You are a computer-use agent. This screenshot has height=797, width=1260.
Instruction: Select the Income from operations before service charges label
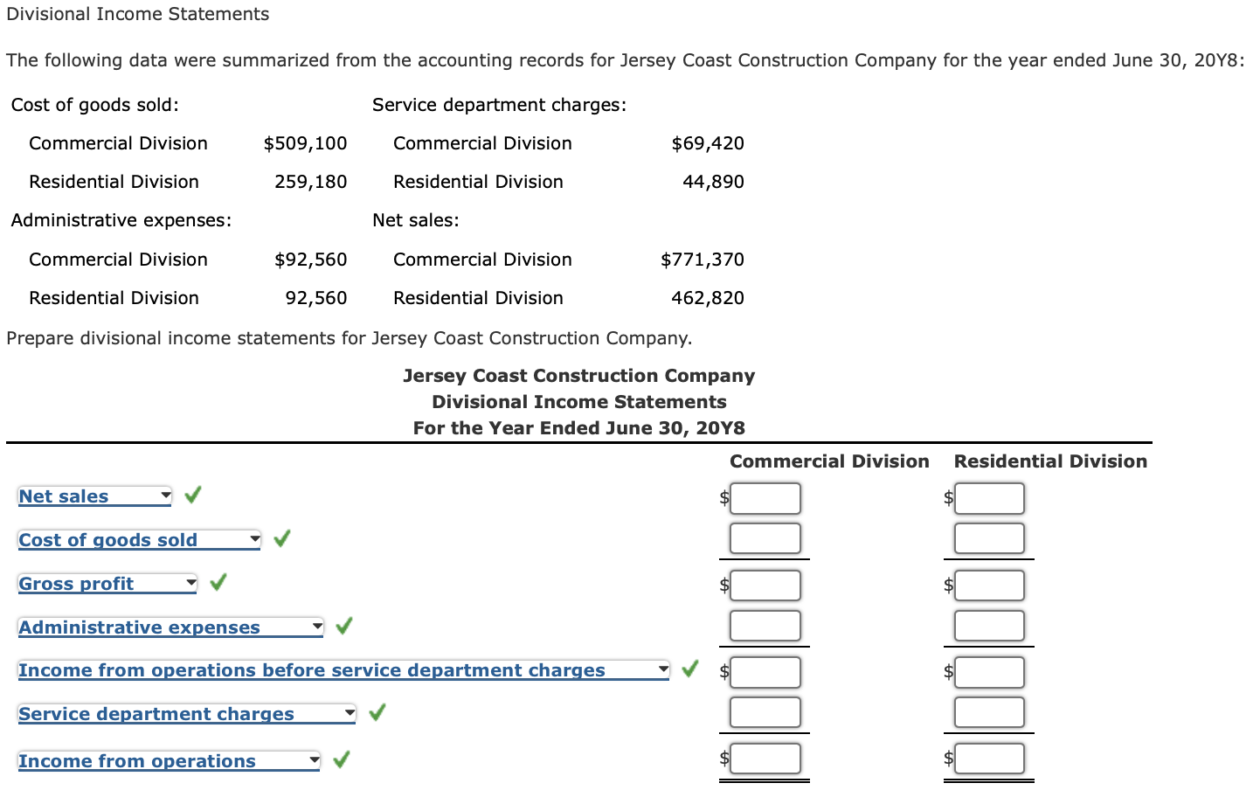click(313, 670)
